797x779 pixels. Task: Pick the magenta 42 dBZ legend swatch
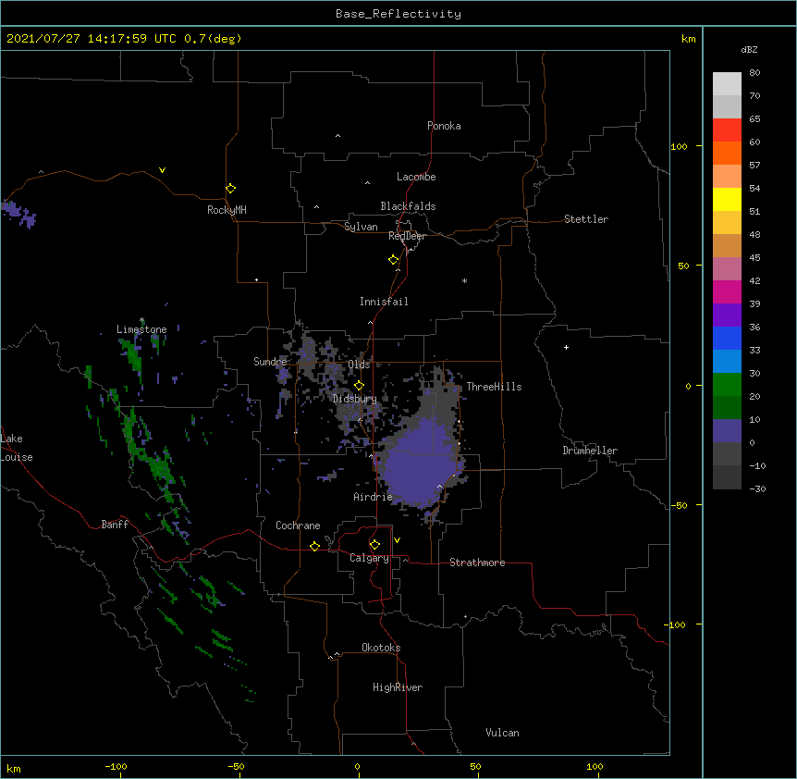tap(727, 291)
